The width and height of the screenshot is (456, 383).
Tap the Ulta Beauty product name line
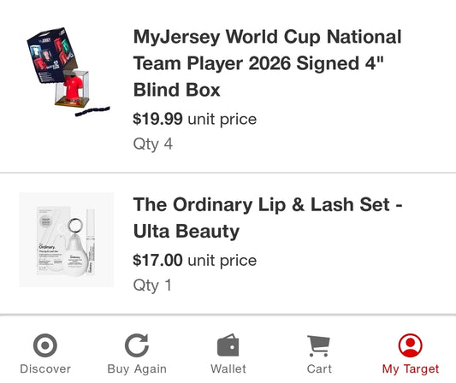tap(187, 232)
